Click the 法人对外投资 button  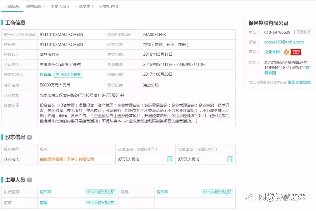(68, 75)
